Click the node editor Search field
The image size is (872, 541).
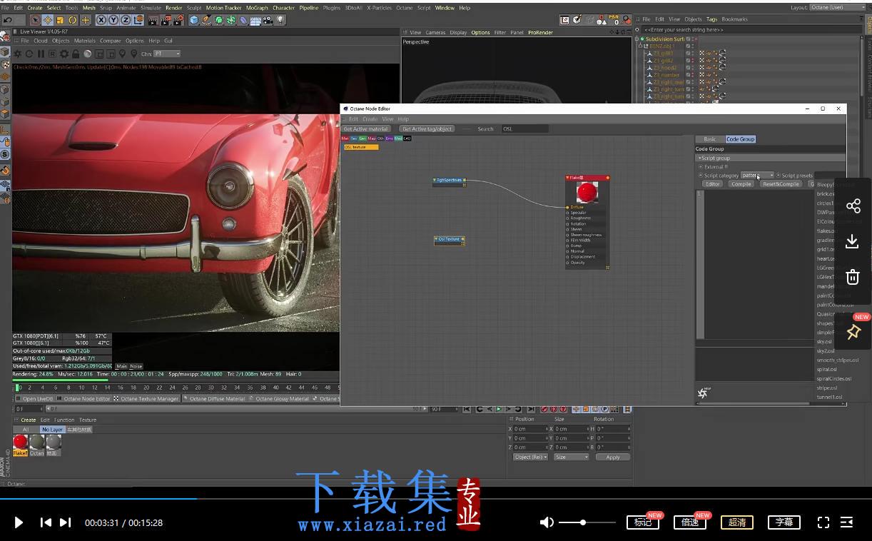(525, 129)
